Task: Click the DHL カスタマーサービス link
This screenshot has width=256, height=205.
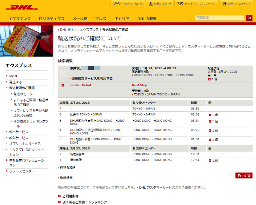Action: click(157, 187)
